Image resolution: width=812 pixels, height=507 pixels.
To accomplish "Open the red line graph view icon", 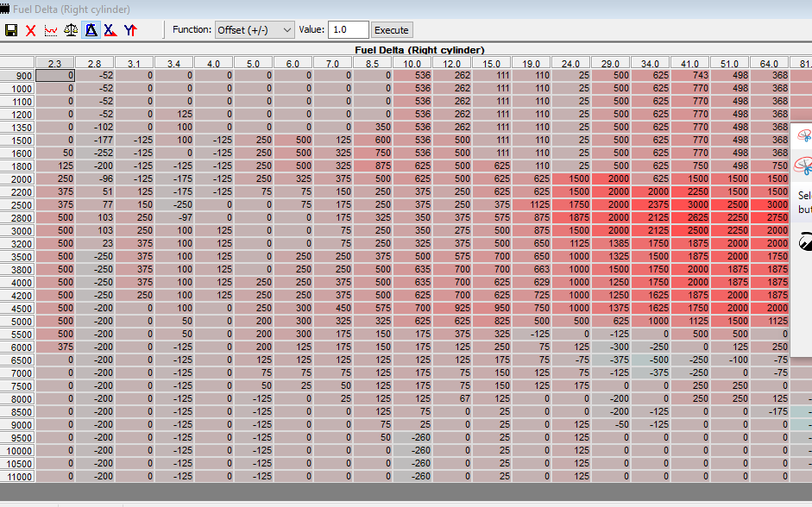I will pyautogui.click(x=51, y=30).
